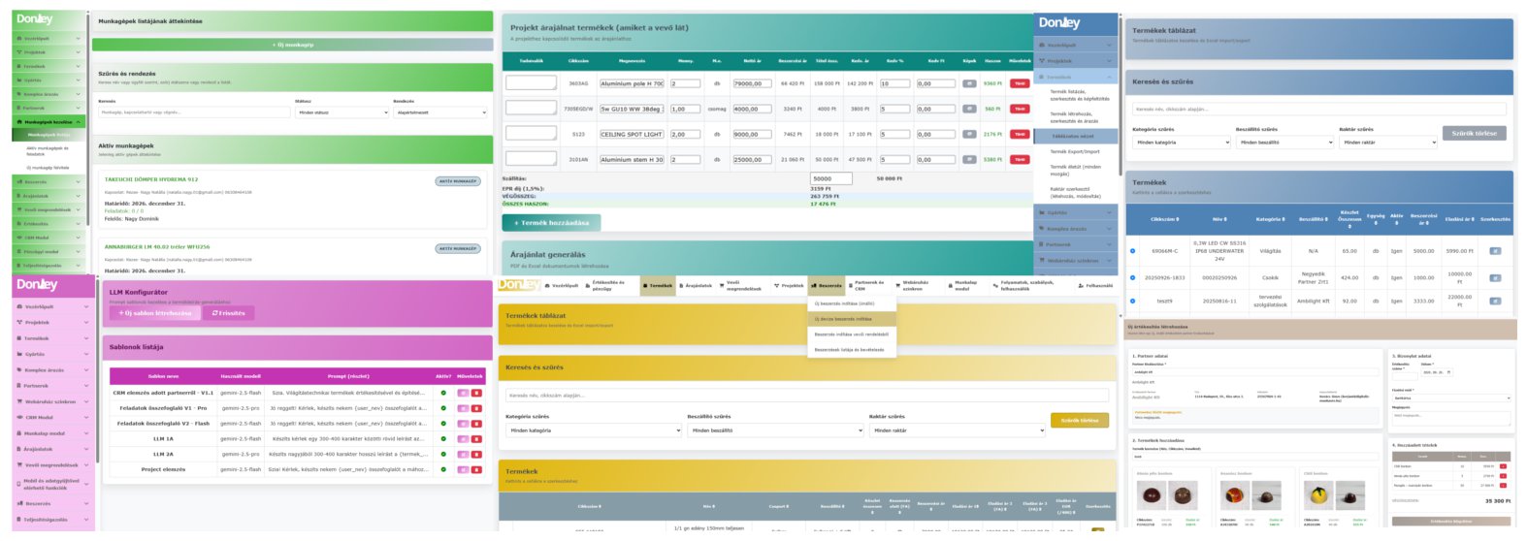Click the Frissítés refresh button

click(x=229, y=313)
